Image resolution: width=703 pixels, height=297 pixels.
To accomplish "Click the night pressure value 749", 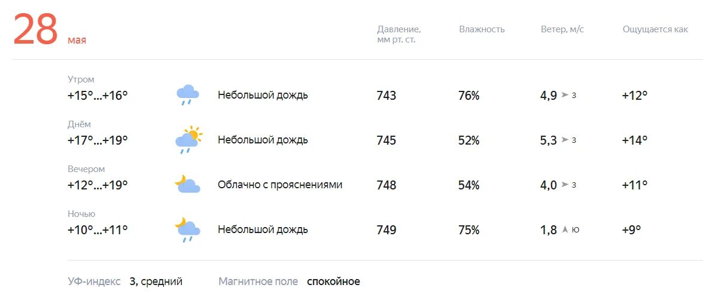I will [387, 230].
